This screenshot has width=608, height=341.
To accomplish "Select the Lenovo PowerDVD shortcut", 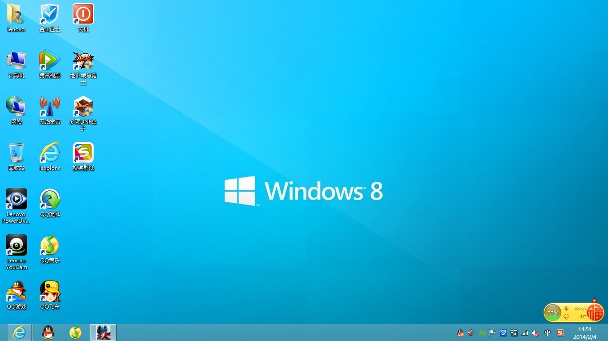I will [16, 206].
